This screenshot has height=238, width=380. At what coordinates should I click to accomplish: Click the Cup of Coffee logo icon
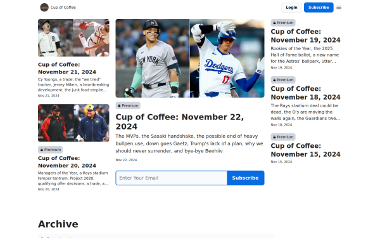click(x=44, y=8)
